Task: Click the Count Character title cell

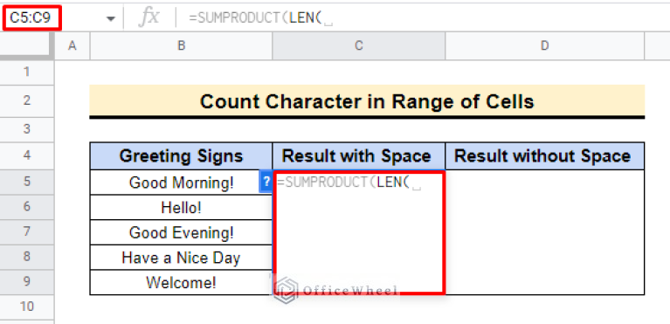Action: 367,101
